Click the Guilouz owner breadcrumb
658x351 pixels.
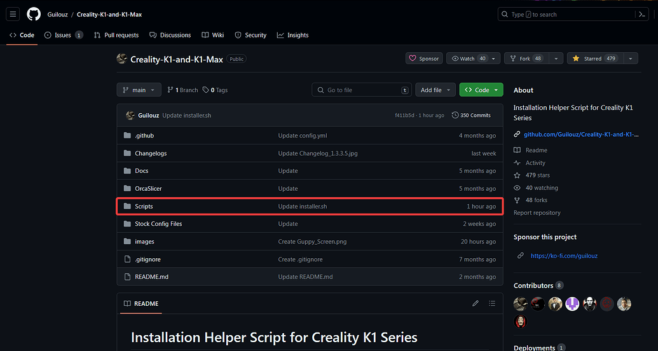(57, 14)
